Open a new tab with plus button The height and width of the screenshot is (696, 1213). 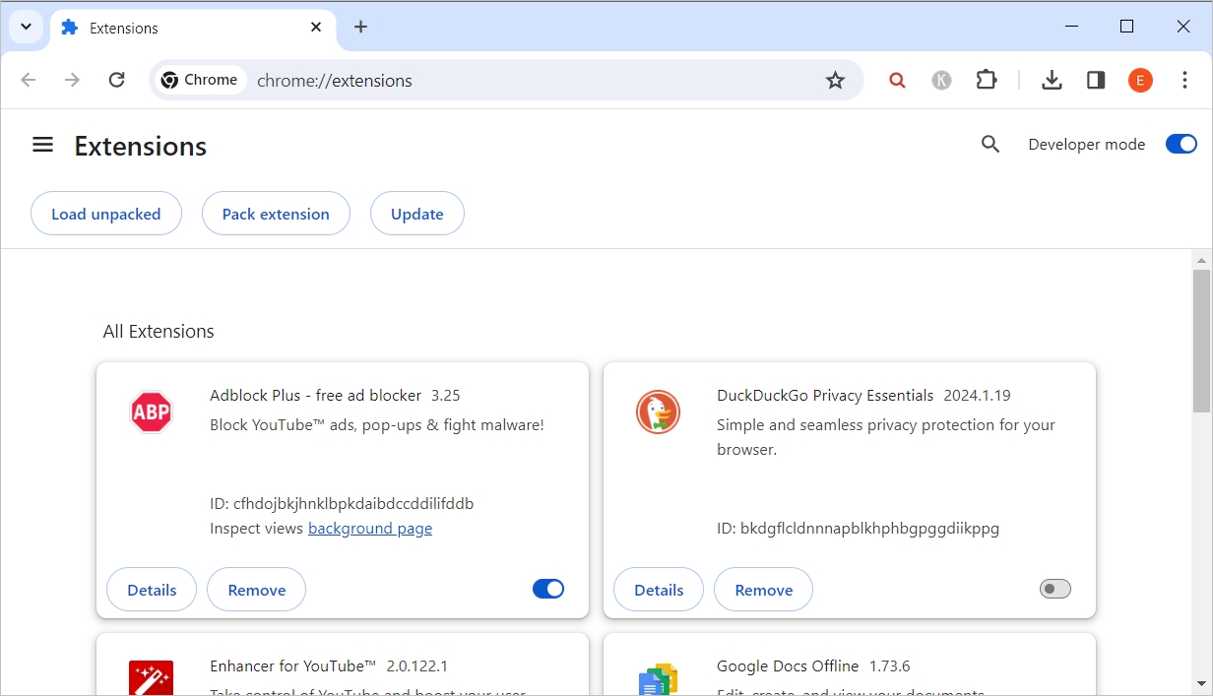point(360,28)
